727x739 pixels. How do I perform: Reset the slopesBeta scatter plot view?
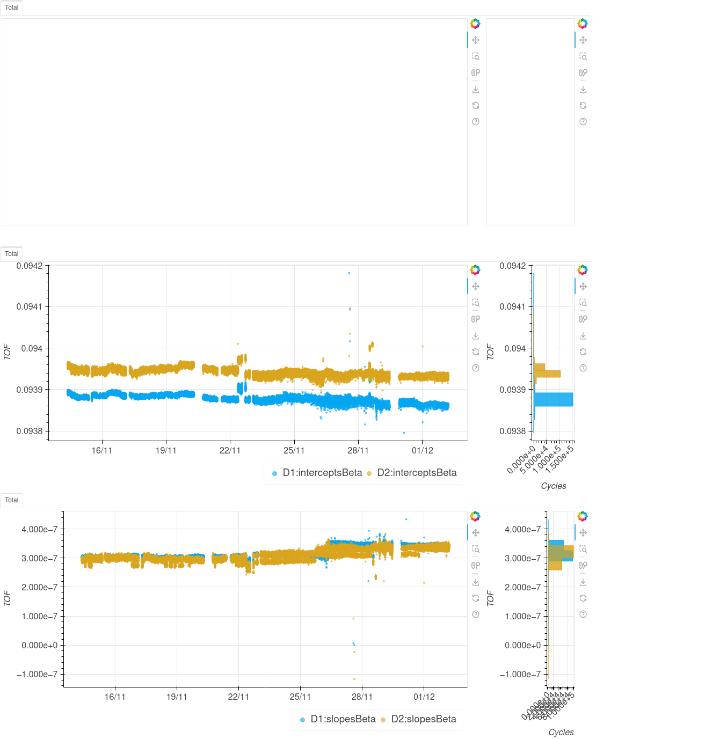pyautogui.click(x=476, y=598)
